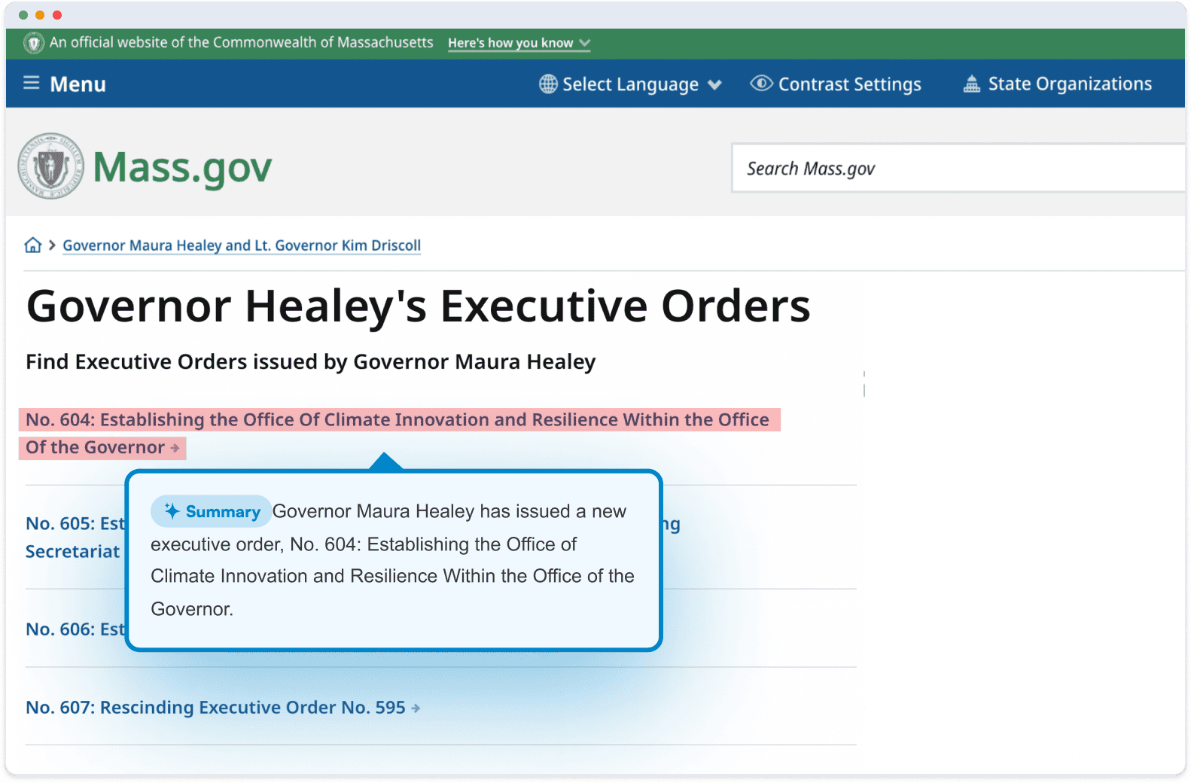Viewport: 1191px width, 783px height.
Task: Click the sparkle icon in Summary badge
Action: (172, 511)
